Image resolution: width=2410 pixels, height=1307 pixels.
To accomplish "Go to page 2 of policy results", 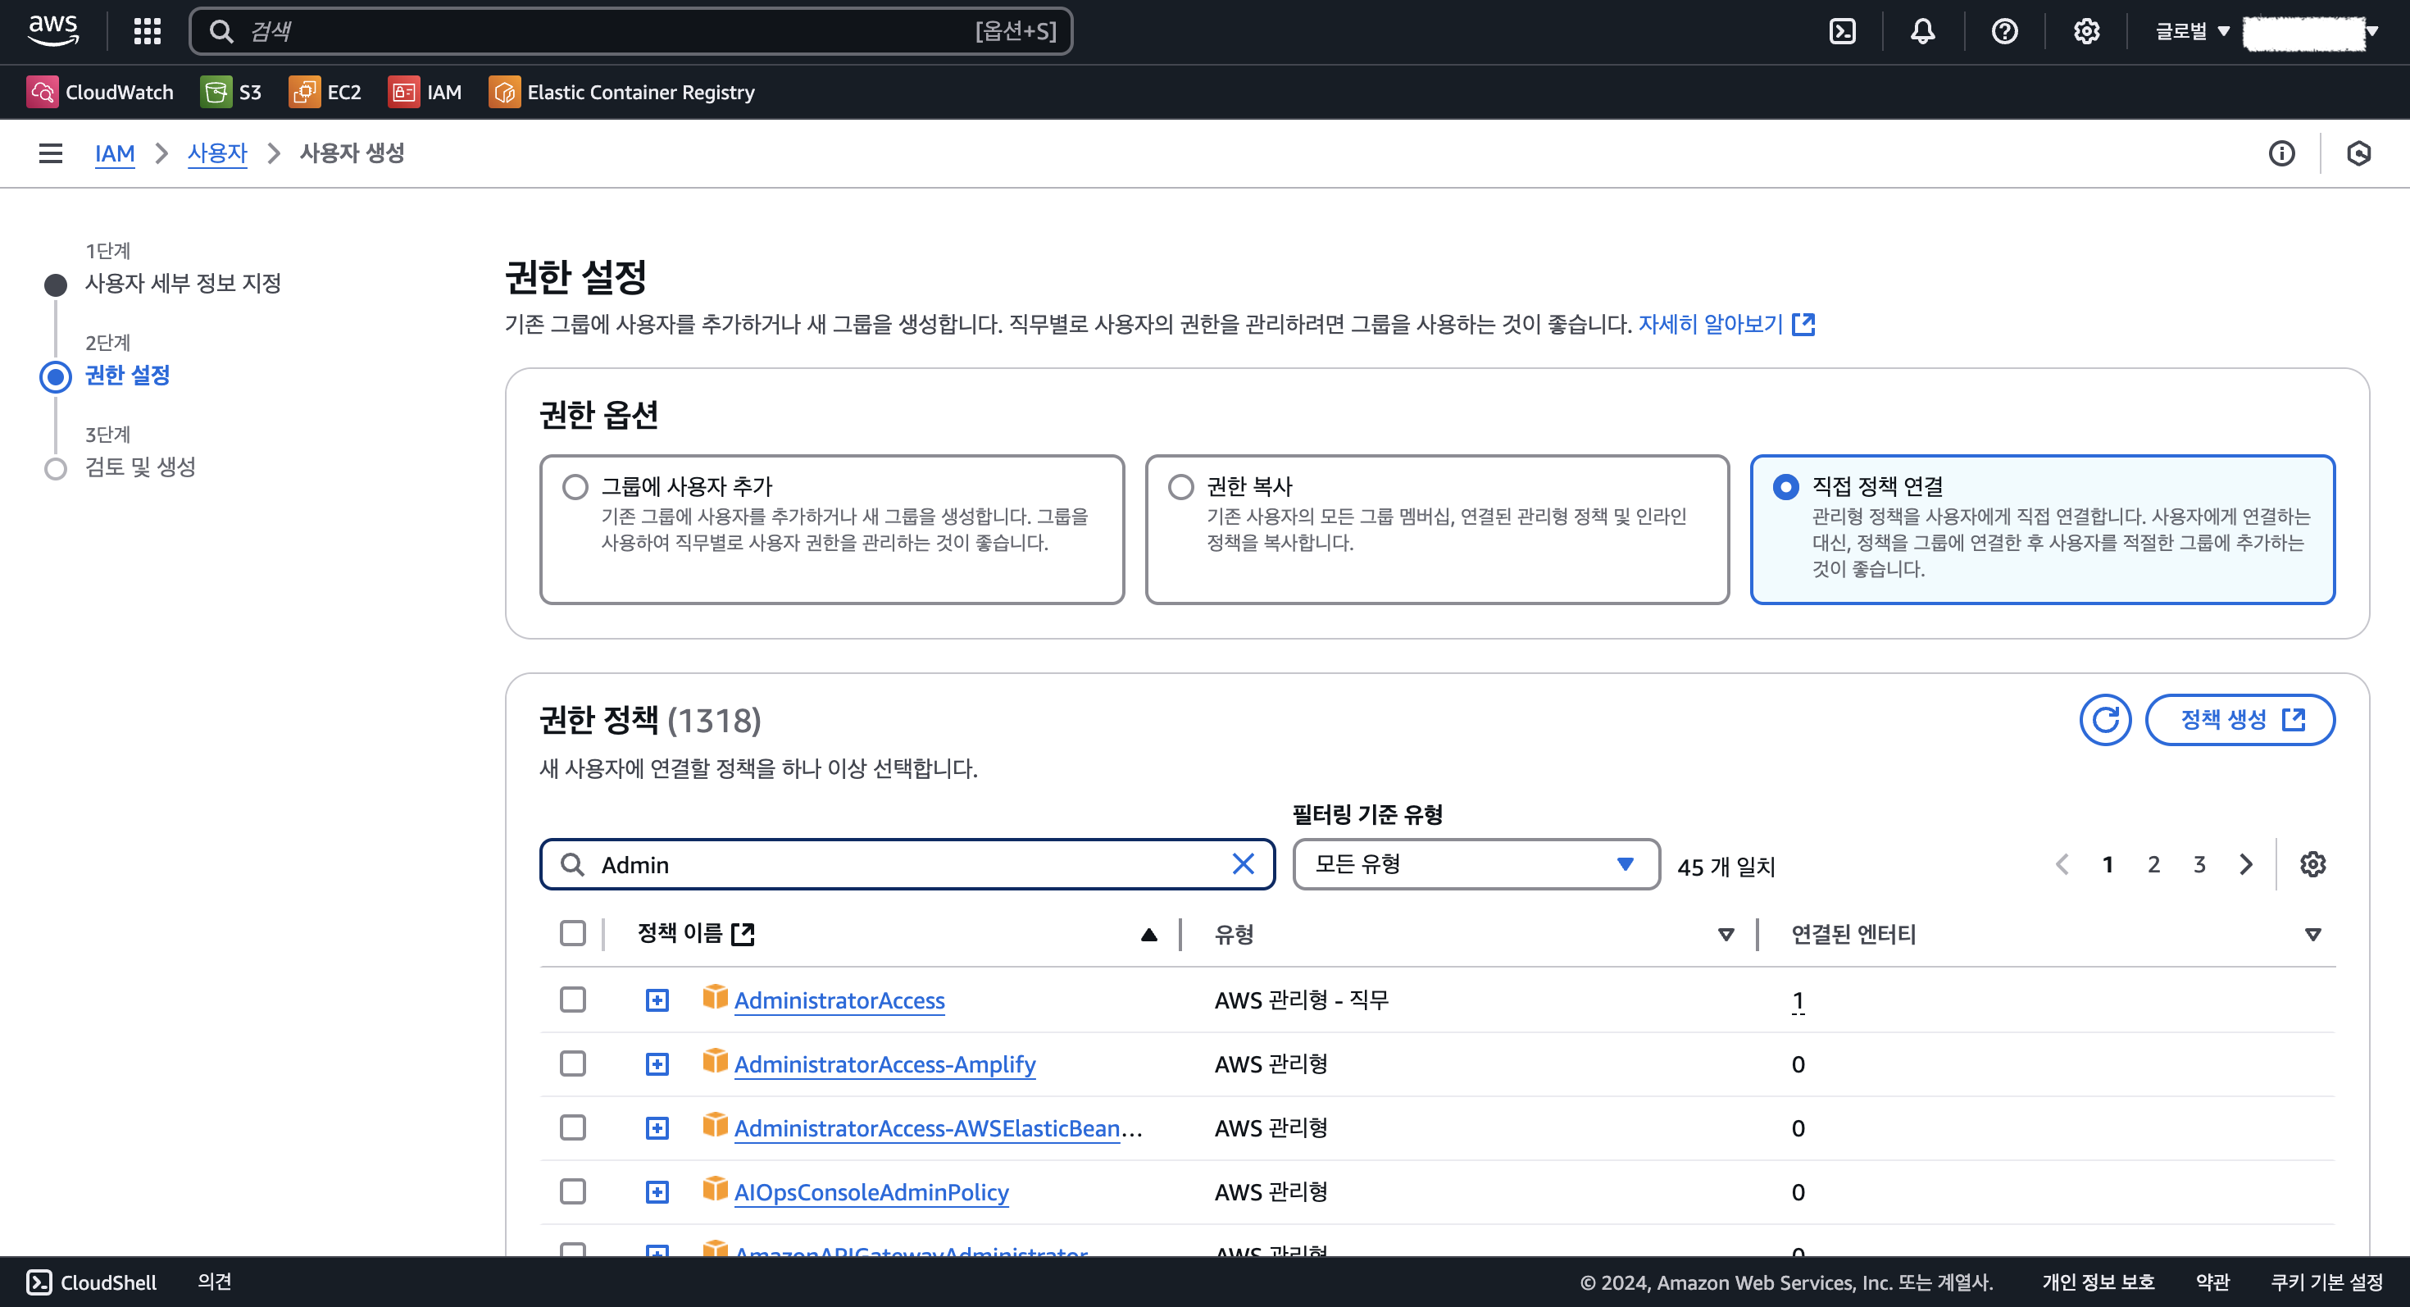I will point(2153,863).
